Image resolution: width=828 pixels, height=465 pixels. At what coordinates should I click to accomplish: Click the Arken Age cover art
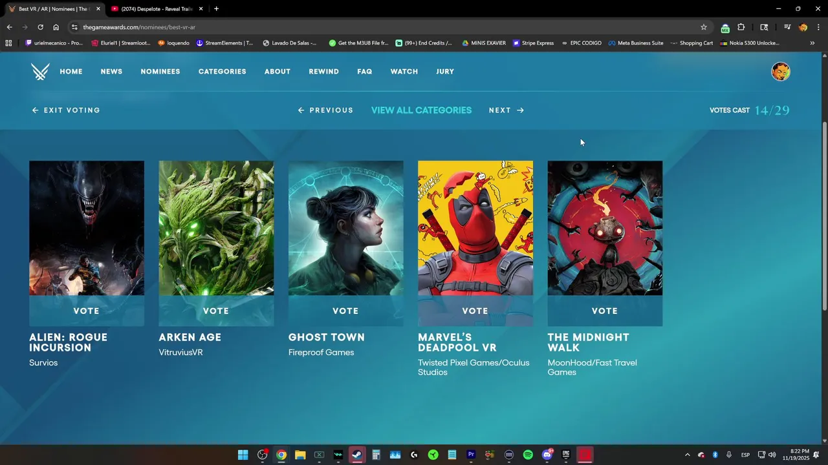click(x=216, y=228)
